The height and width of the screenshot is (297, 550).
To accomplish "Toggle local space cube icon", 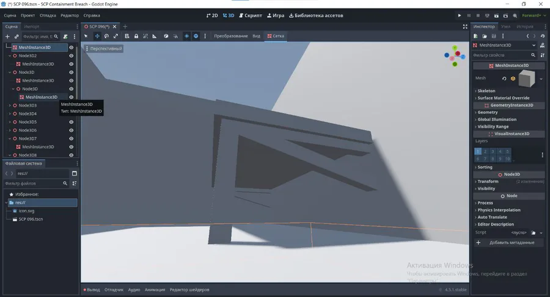I will click(x=166, y=36).
